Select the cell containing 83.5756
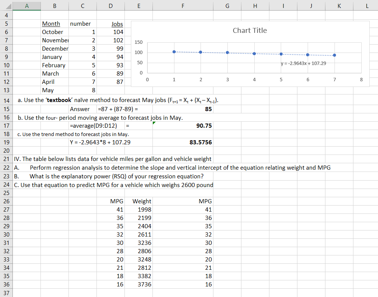 (x=183, y=142)
